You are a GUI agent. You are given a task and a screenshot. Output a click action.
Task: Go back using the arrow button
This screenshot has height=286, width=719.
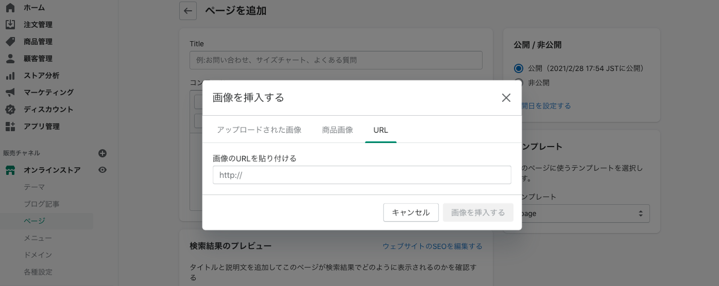coord(188,11)
